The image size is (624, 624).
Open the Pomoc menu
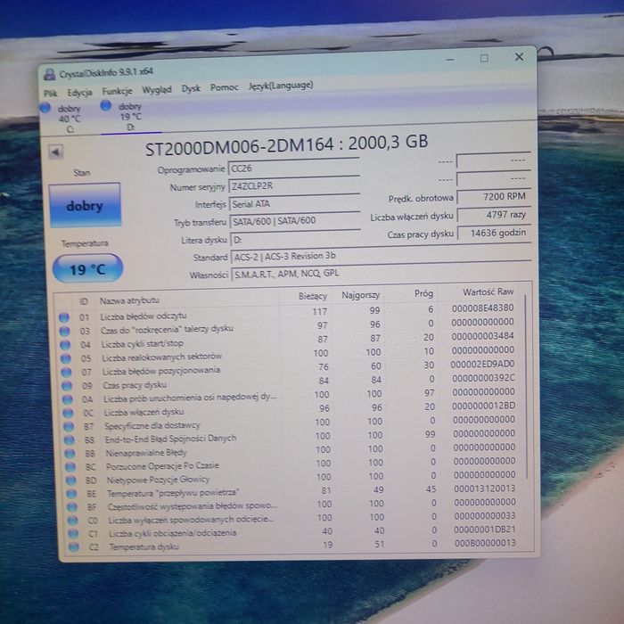tap(224, 87)
